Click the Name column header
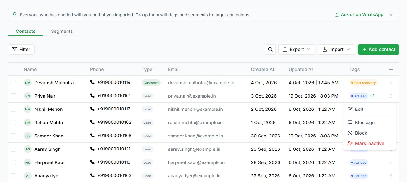 click(30, 69)
